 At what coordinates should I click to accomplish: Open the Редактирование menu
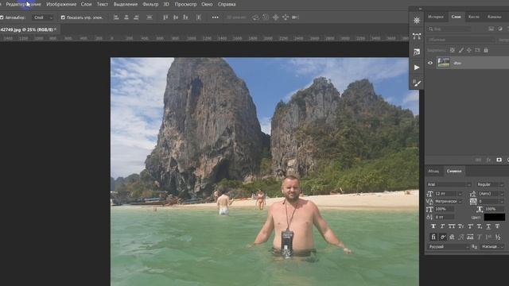coord(23,4)
